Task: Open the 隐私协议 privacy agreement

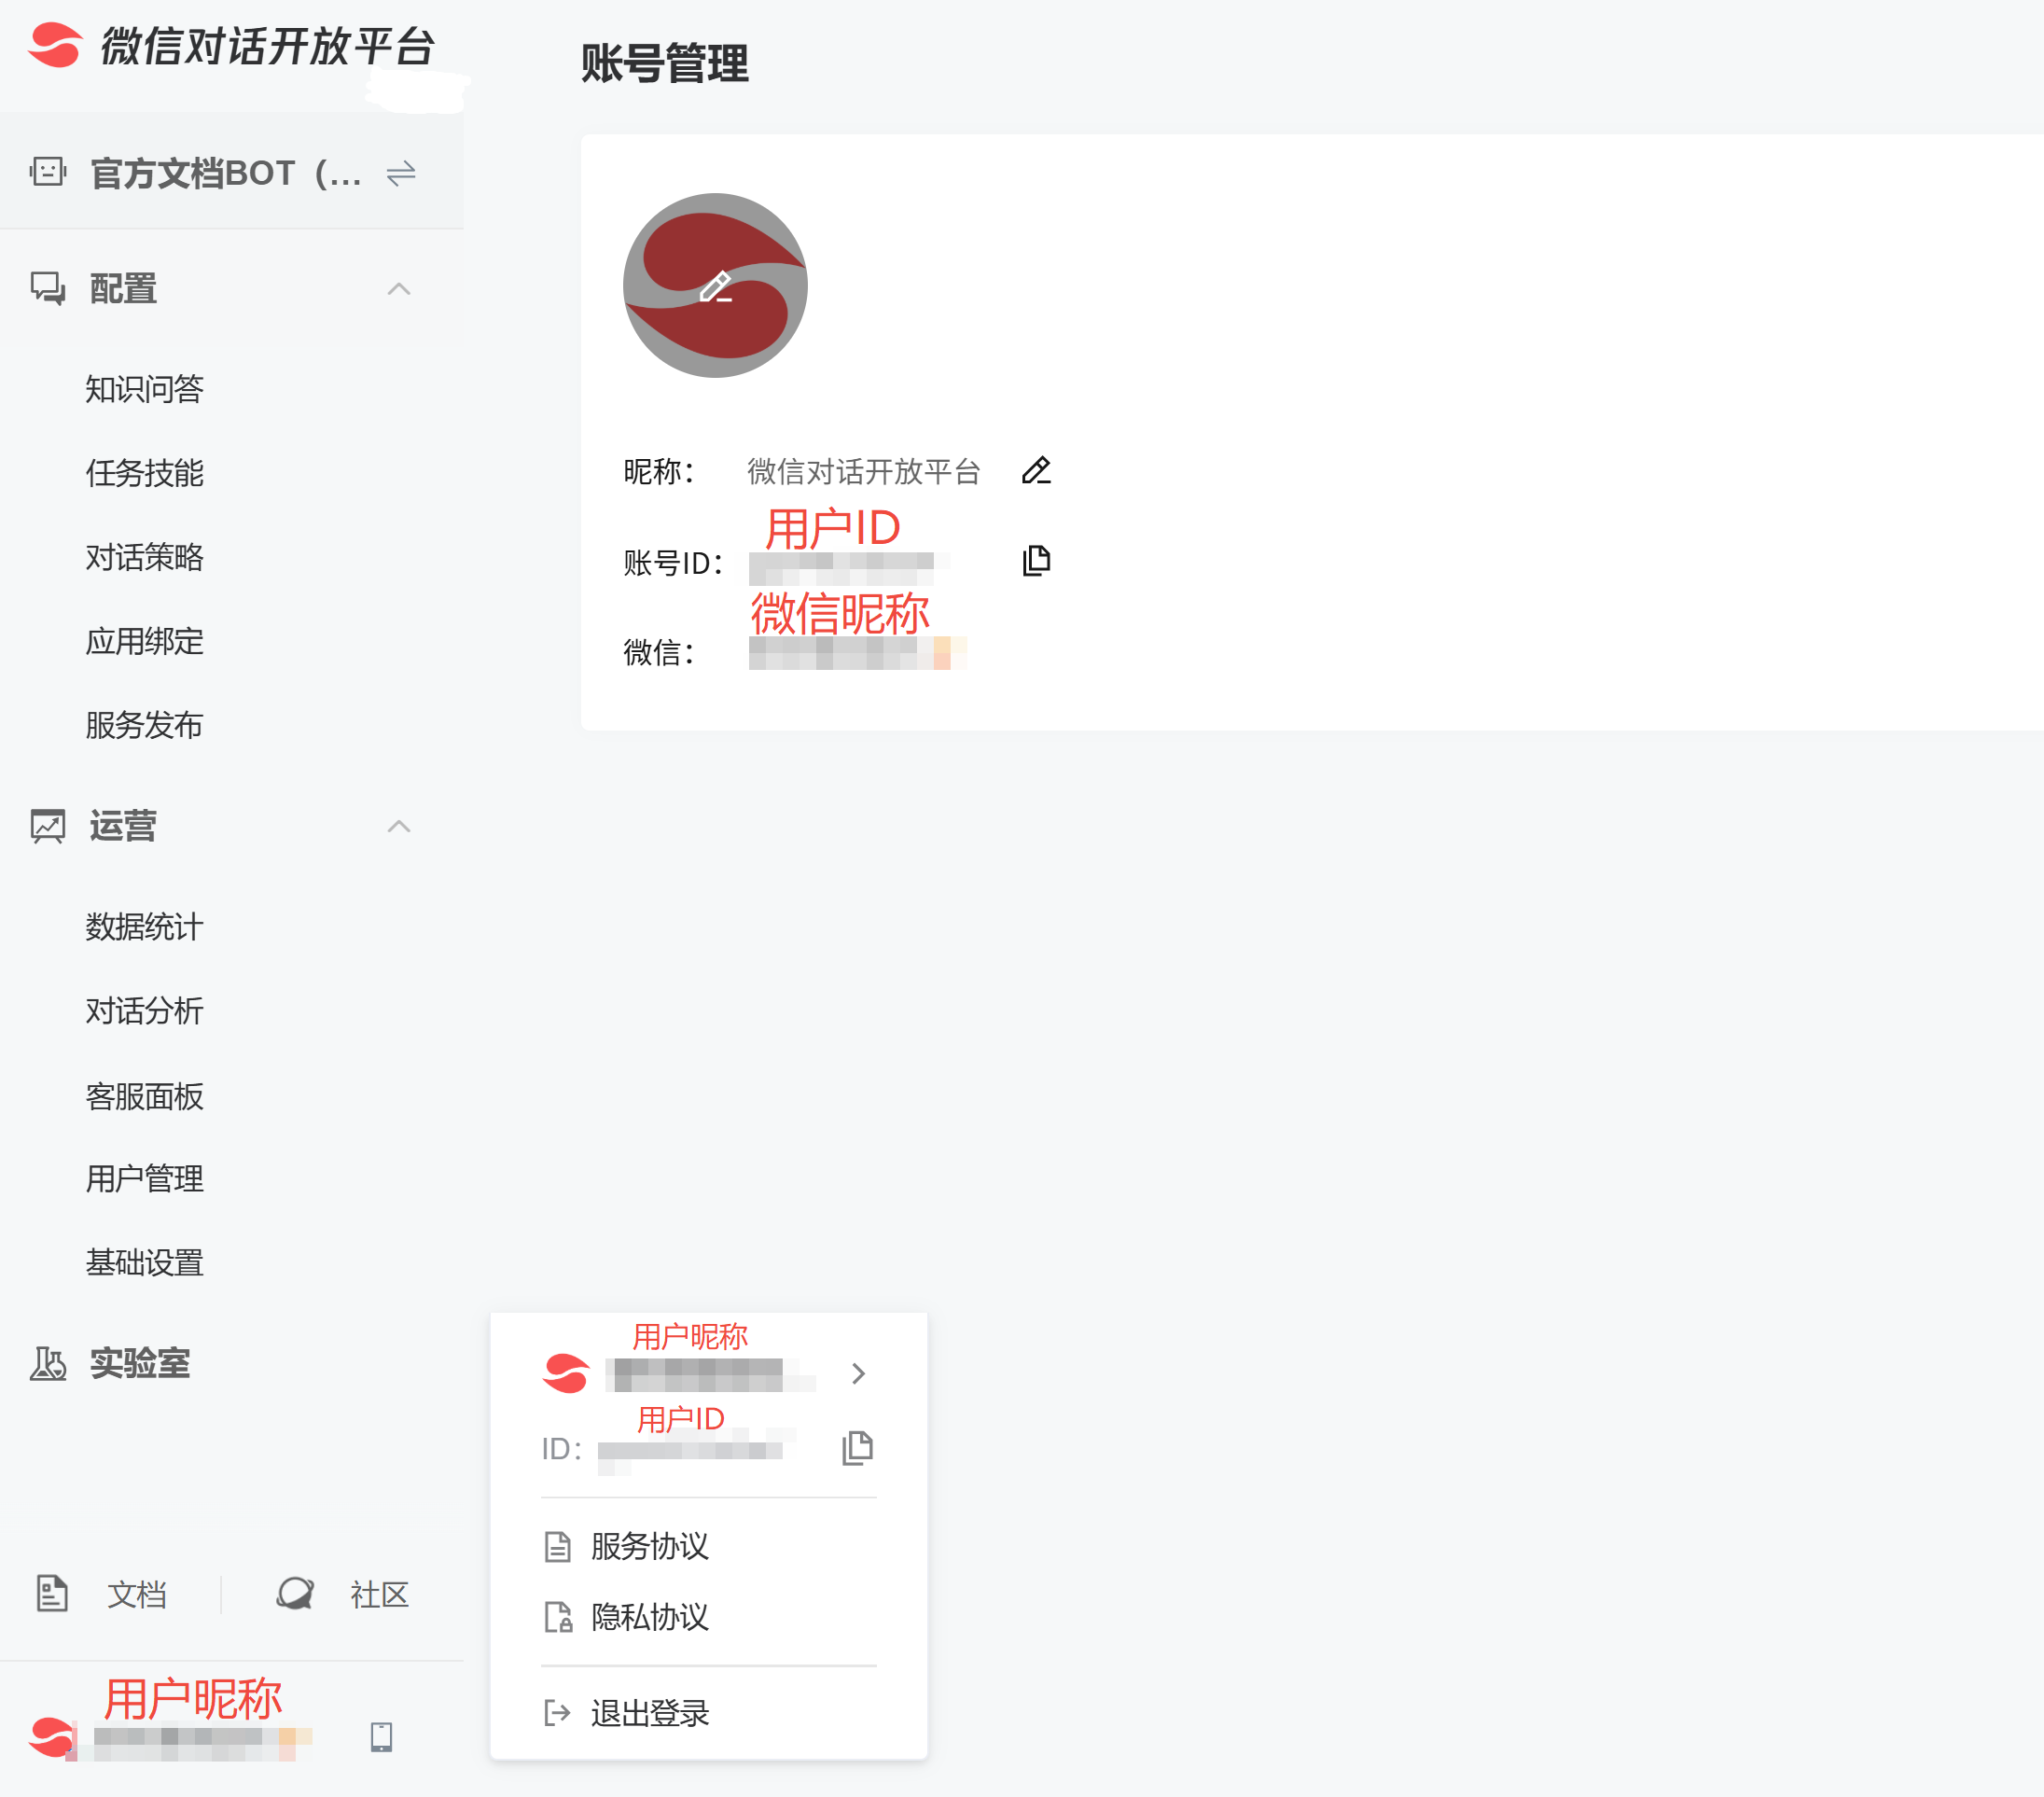Action: click(649, 1619)
